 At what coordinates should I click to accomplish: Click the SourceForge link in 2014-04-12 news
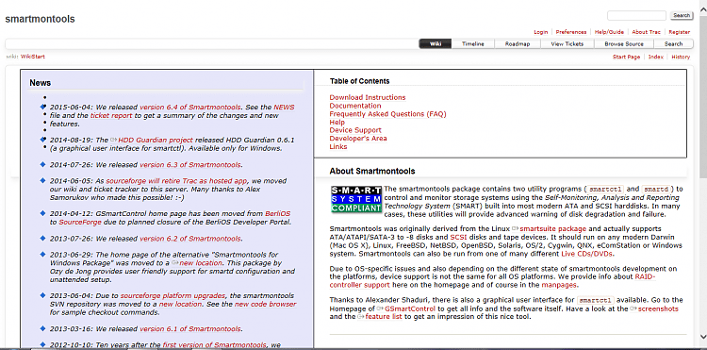(81, 223)
